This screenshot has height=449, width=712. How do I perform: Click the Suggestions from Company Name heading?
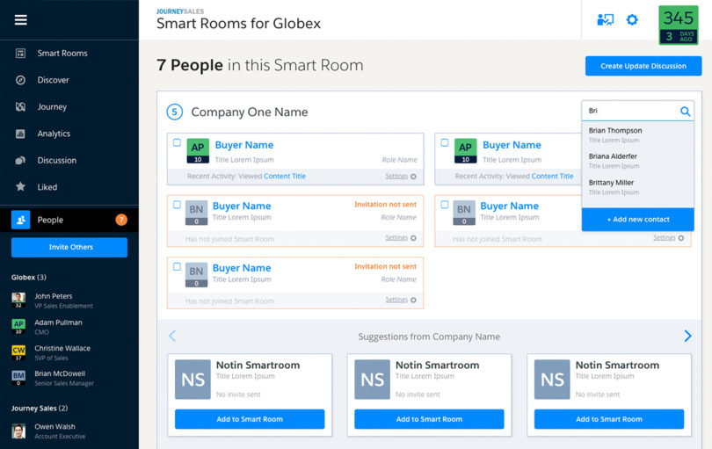coord(429,337)
